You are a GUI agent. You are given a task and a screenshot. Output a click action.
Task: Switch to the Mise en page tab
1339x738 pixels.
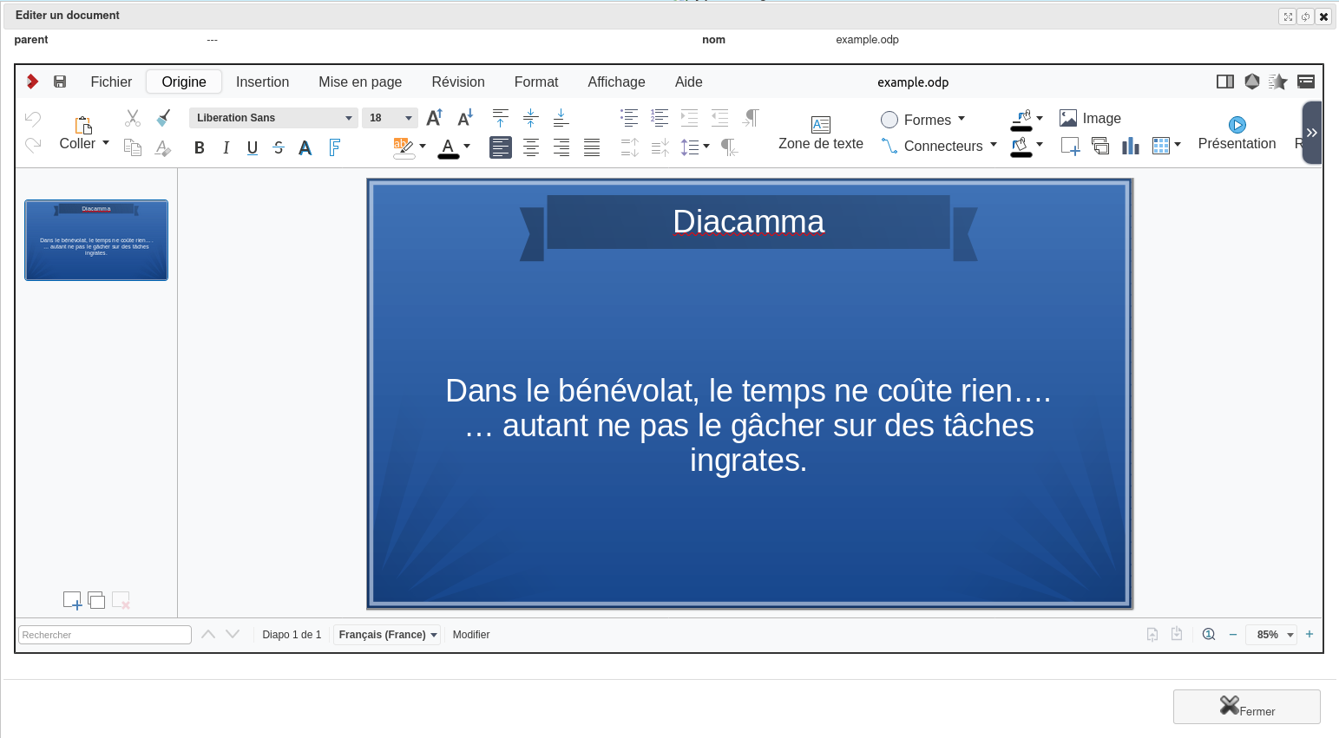coord(359,82)
